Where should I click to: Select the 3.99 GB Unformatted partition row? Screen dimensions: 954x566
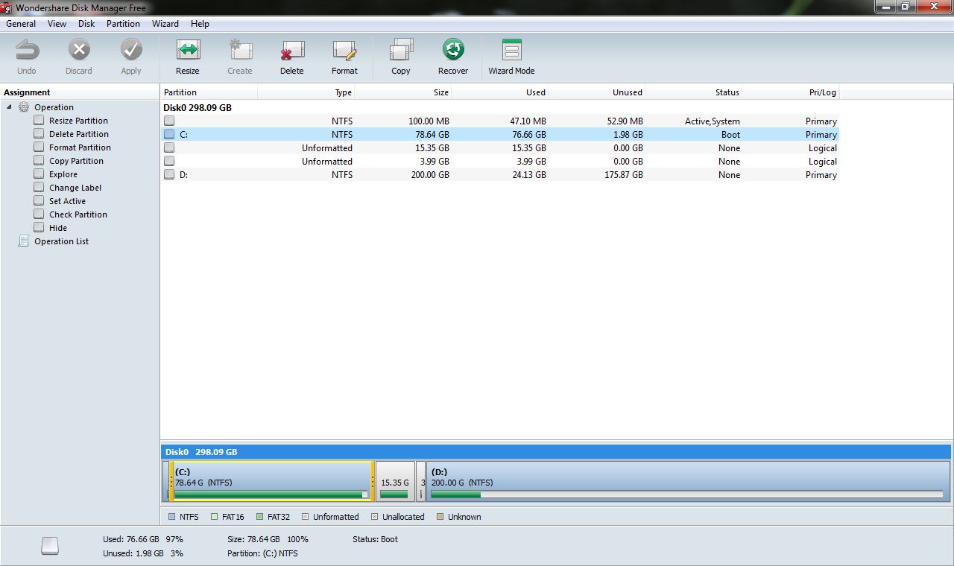click(x=500, y=161)
